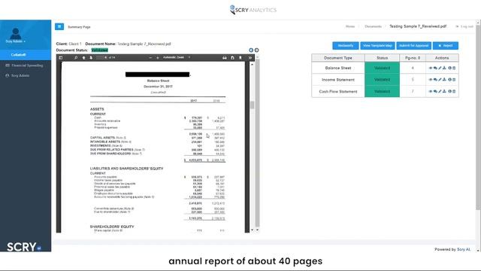
Task: Open the PDF viewer tools double-chevron menu
Action: (x=250, y=58)
